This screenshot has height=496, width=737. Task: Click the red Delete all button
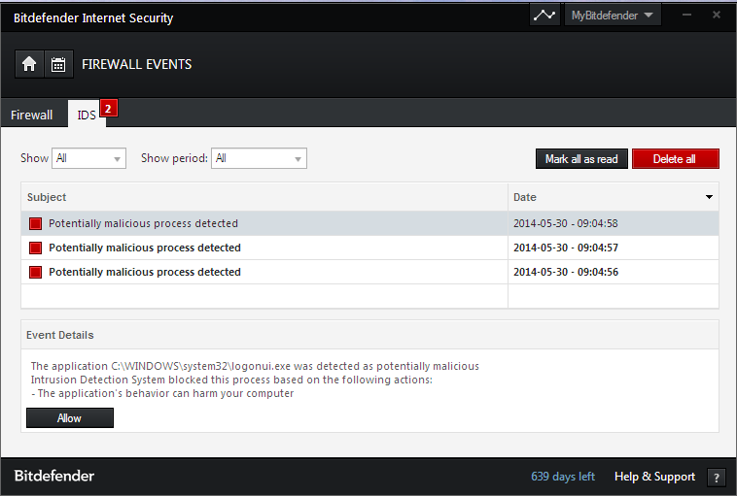[675, 159]
